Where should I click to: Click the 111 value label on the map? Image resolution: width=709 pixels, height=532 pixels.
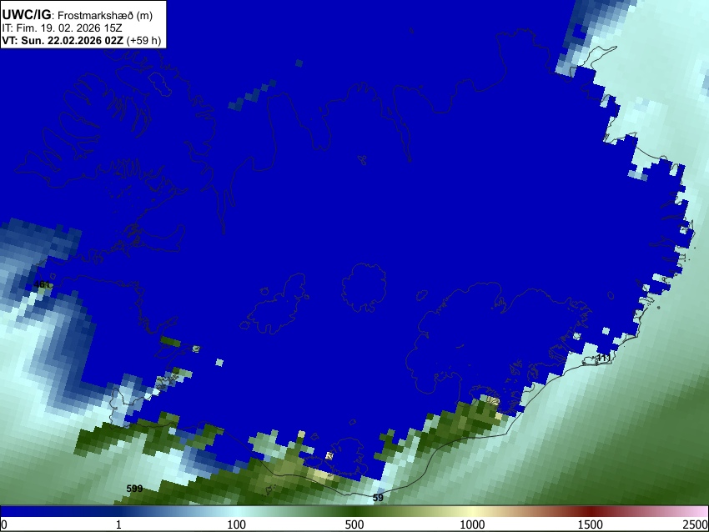pyautogui.click(x=604, y=358)
